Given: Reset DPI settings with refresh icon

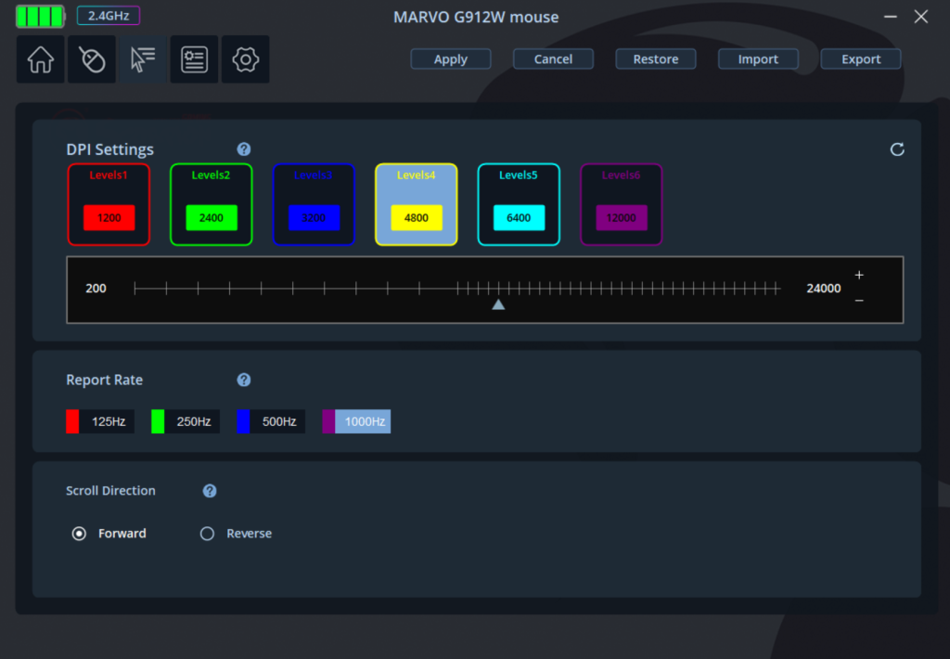Looking at the screenshot, I should click(896, 149).
